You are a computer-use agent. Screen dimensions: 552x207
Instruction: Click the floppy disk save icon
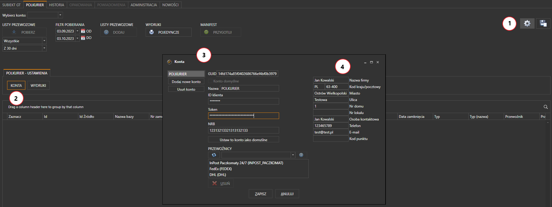coord(543,23)
